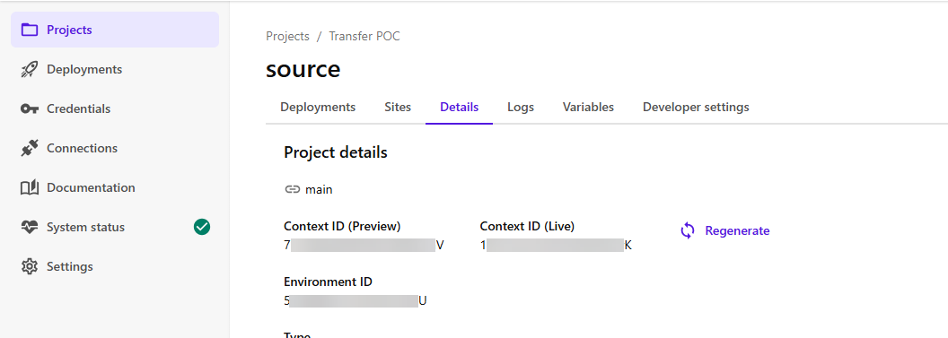
Task: Switch to the Sites tab
Action: pos(398,107)
